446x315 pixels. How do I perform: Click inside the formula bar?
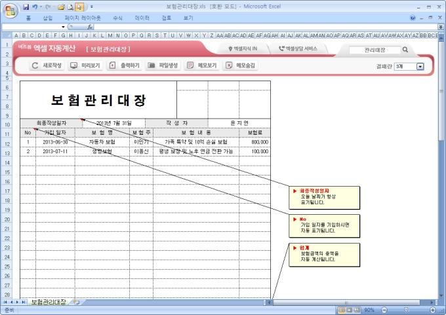pyautogui.click(x=266, y=27)
